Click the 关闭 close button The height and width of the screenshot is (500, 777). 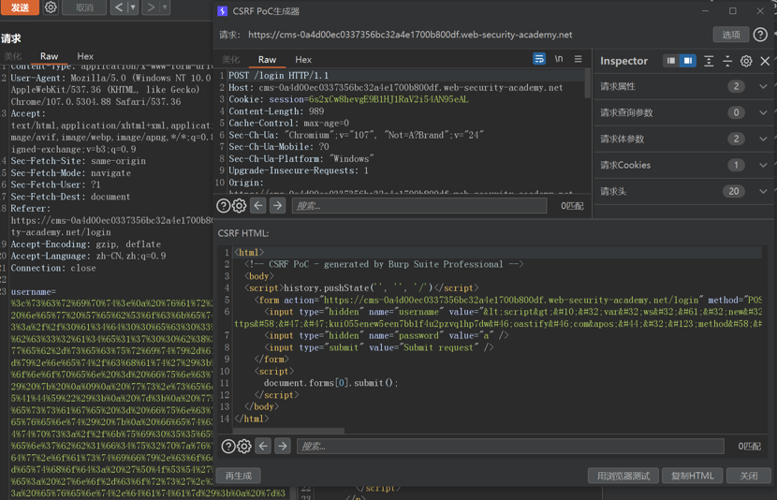748,476
